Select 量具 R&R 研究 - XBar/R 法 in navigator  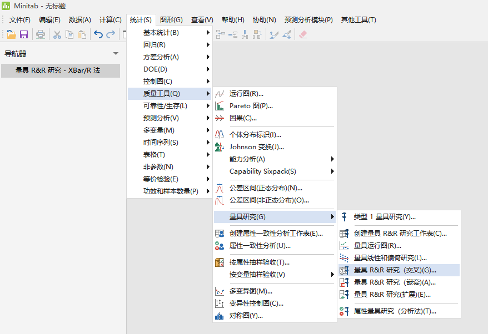(58, 70)
